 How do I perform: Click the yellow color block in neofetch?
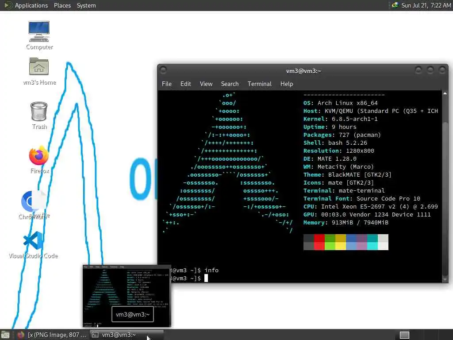[341, 242]
